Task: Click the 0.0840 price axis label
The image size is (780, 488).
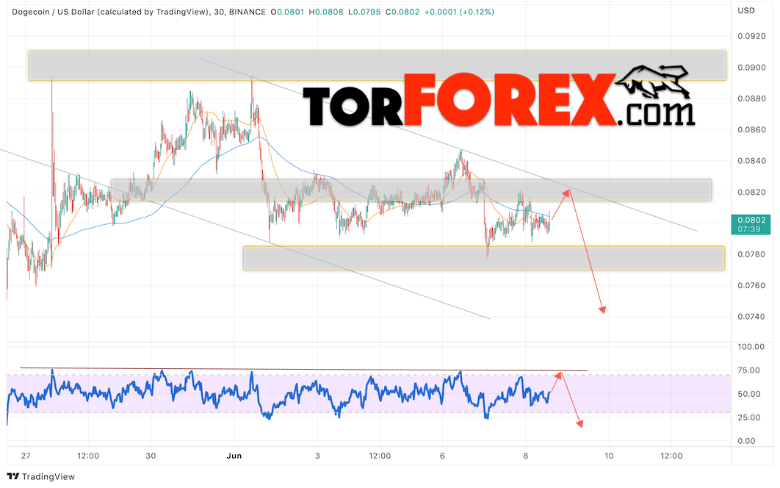Action: [751, 161]
